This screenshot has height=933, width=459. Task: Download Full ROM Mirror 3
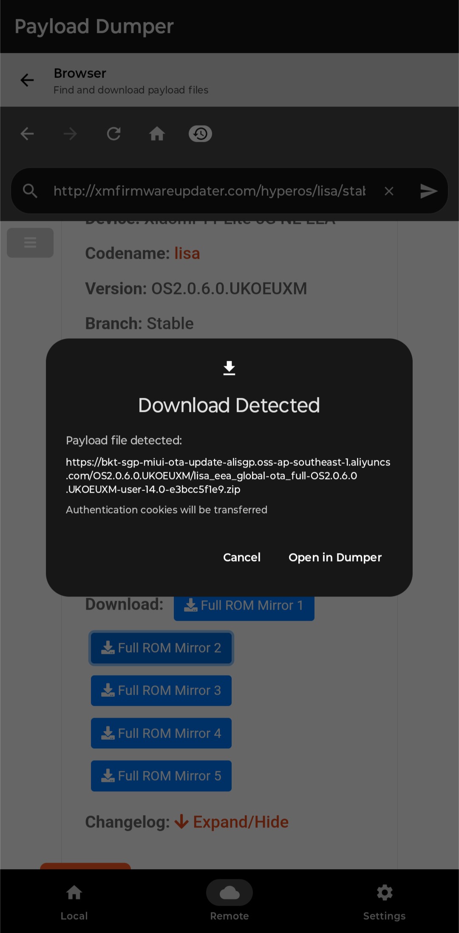pyautogui.click(x=161, y=690)
